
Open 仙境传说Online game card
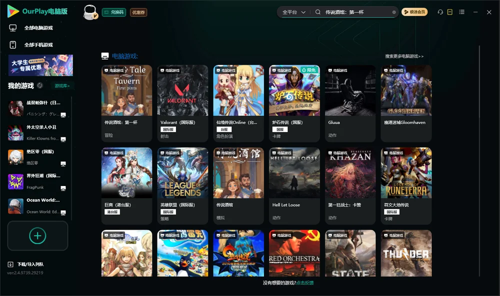coord(238,103)
